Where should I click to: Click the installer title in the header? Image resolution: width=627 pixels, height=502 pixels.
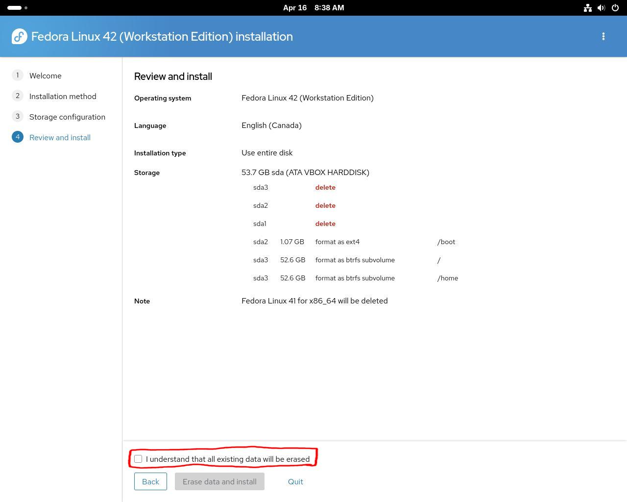(162, 36)
